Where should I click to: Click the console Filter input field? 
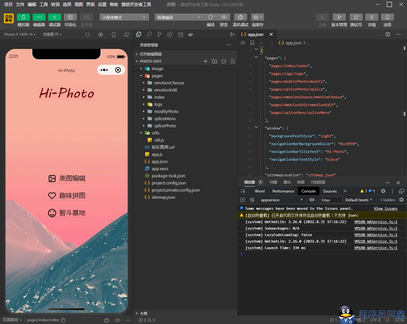(331, 200)
